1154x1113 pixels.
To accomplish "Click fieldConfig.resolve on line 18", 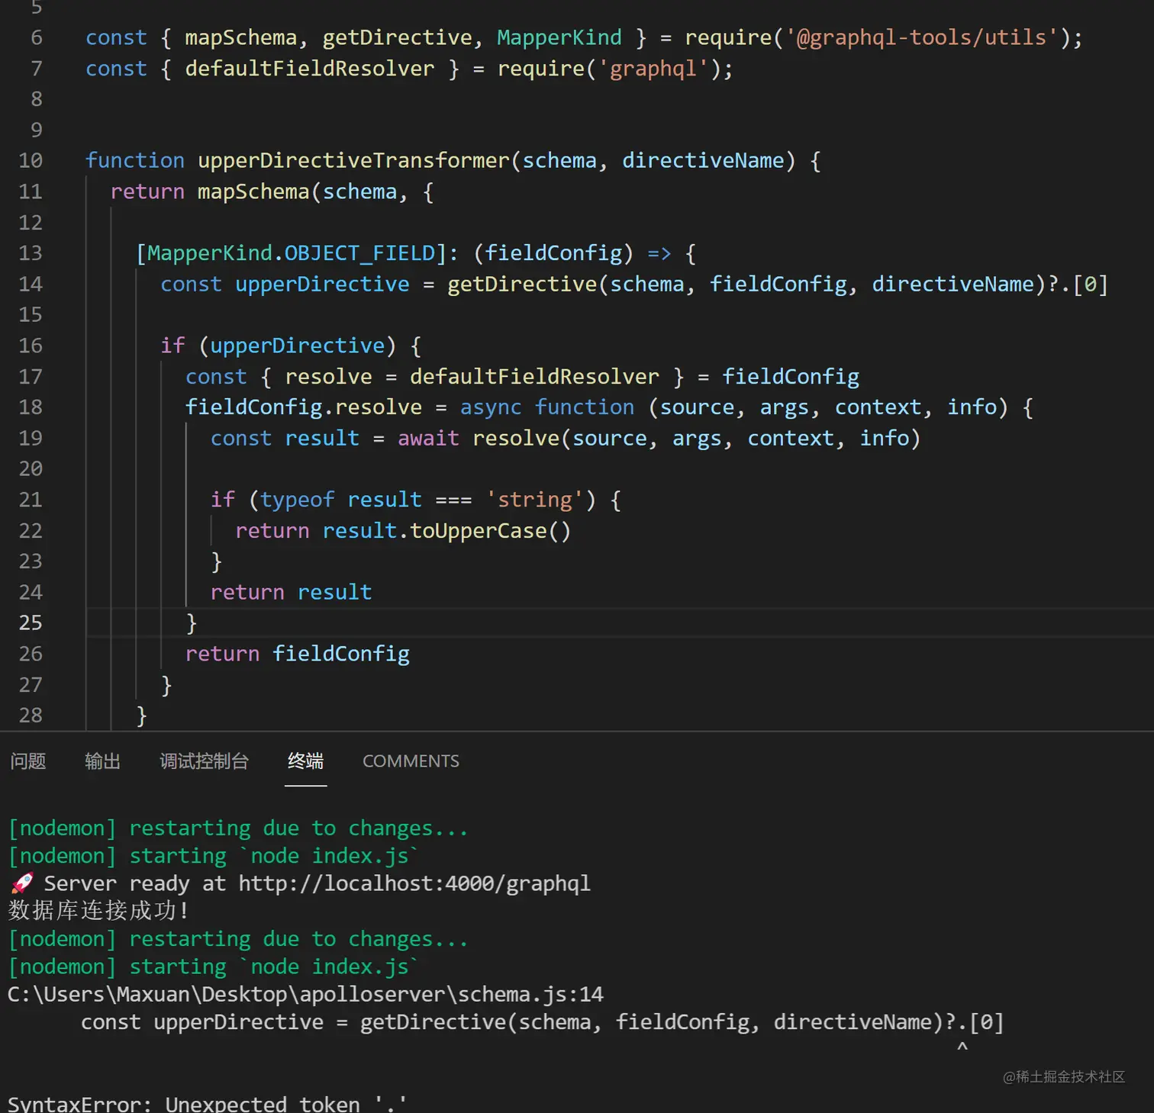I will [304, 407].
